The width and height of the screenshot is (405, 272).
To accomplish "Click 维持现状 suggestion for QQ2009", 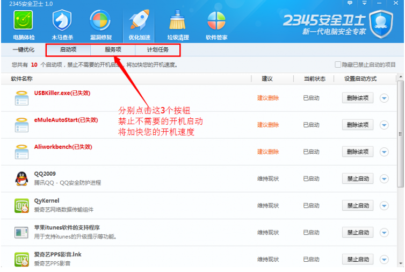I will (x=268, y=178).
